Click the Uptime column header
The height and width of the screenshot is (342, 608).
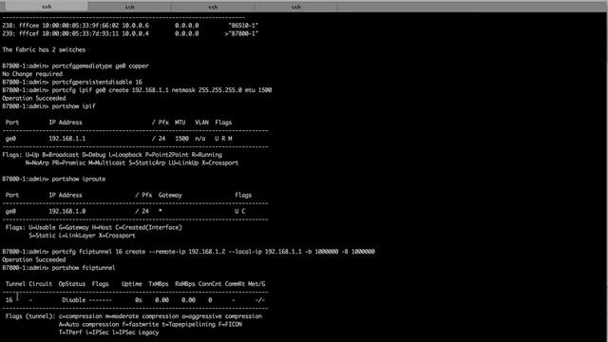click(132, 284)
